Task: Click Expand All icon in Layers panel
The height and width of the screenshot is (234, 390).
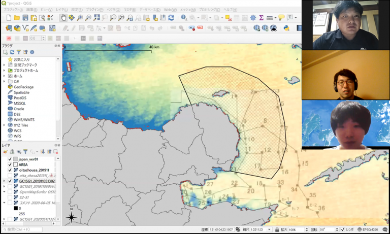Action: [43, 152]
